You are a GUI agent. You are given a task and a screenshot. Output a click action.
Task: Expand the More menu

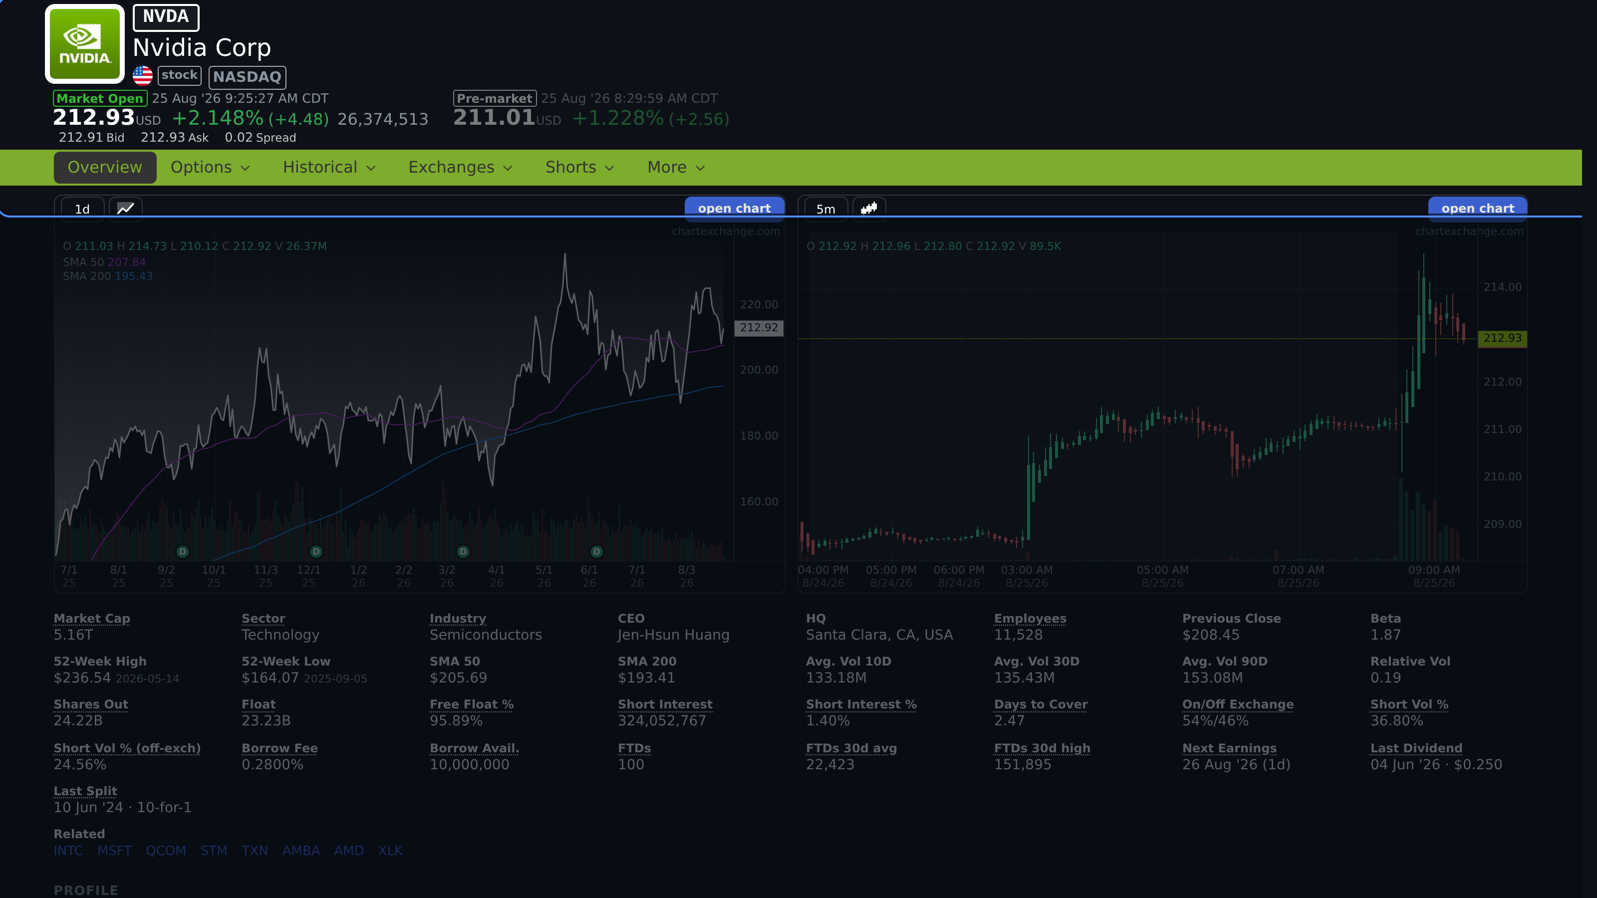(x=676, y=167)
